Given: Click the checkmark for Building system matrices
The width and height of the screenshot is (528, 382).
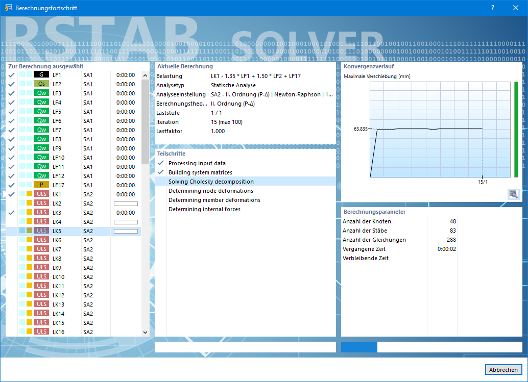Looking at the screenshot, I should pyautogui.click(x=161, y=172).
